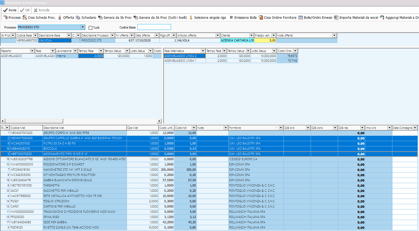Open the Sk Proc column filter dropdown
The width and height of the screenshot is (419, 231).
click(13, 35)
